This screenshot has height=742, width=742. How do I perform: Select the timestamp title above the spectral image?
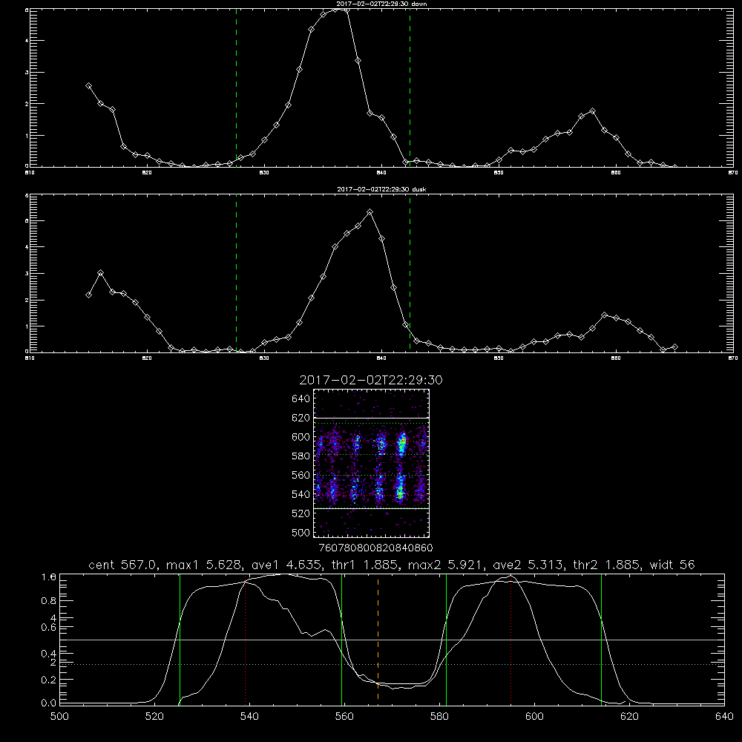[371, 380]
